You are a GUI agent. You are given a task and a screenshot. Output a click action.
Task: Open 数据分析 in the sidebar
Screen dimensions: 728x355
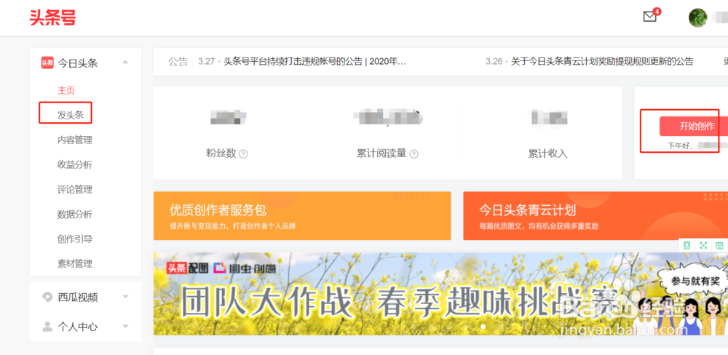(75, 214)
